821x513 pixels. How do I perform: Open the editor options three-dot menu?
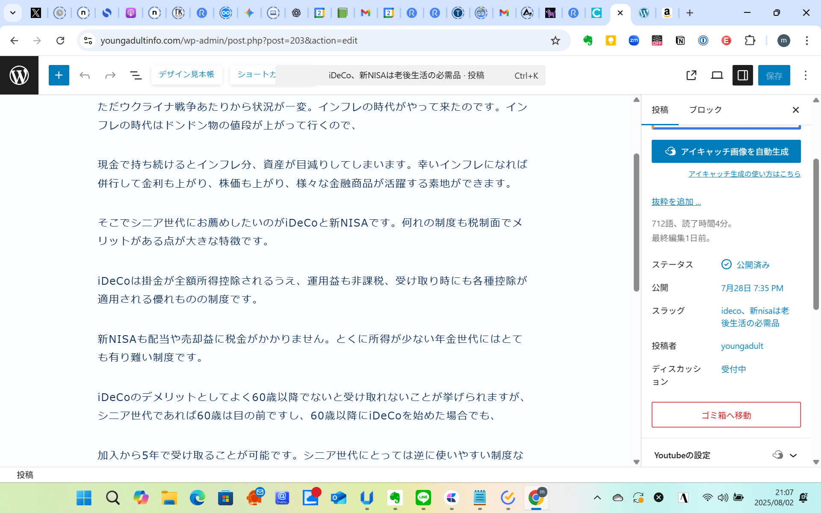pos(806,75)
